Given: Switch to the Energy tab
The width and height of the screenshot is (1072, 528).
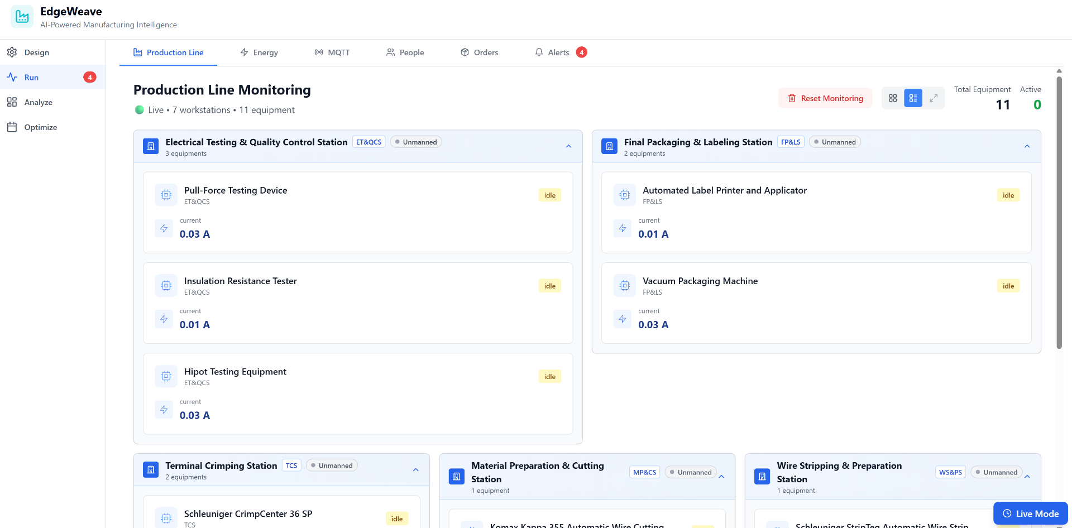Looking at the screenshot, I should (x=259, y=52).
